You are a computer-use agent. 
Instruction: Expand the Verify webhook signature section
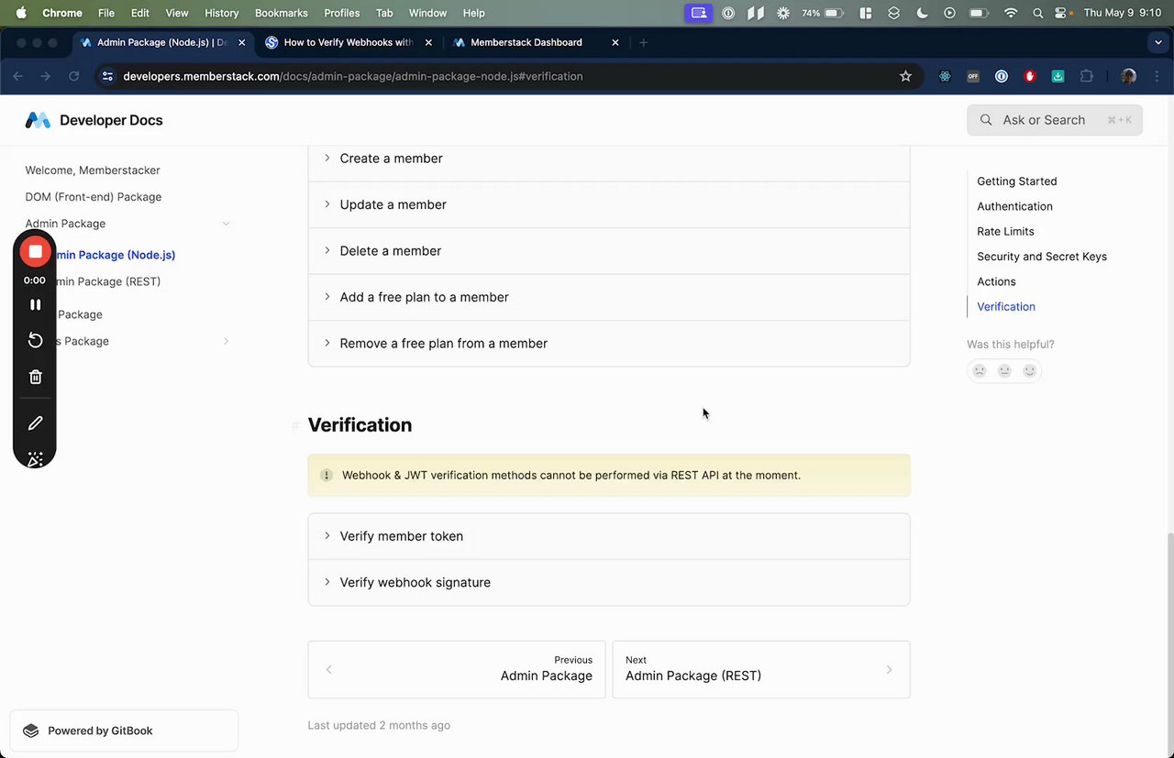[609, 583]
